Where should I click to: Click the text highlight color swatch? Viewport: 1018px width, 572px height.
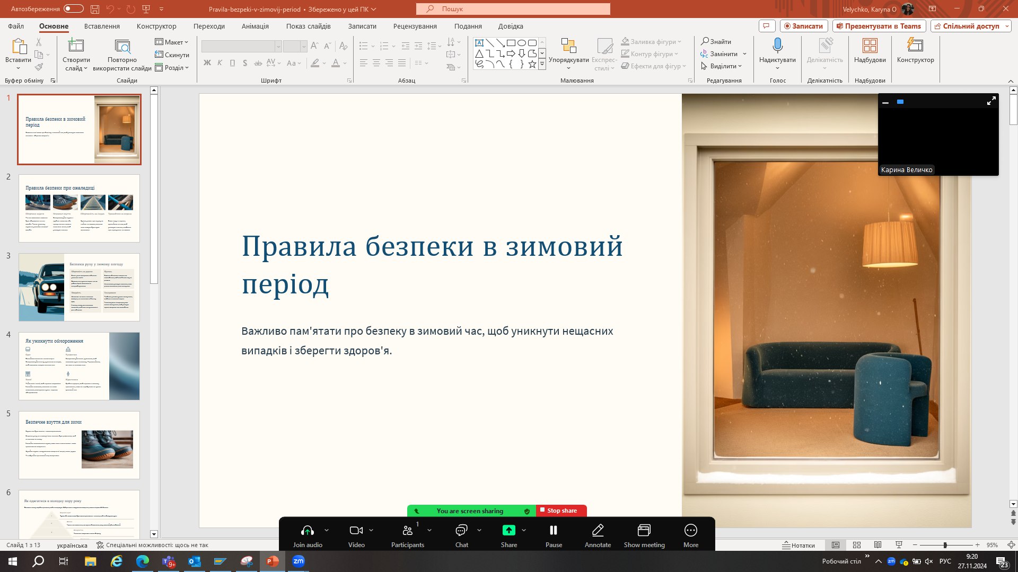pos(315,63)
